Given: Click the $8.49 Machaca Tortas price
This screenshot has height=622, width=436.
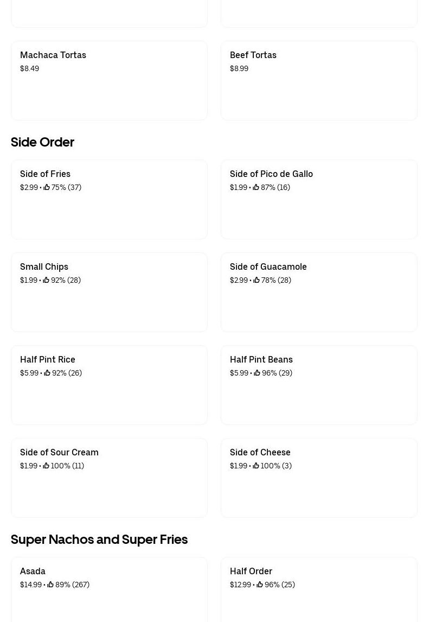Looking at the screenshot, I should coord(29,68).
